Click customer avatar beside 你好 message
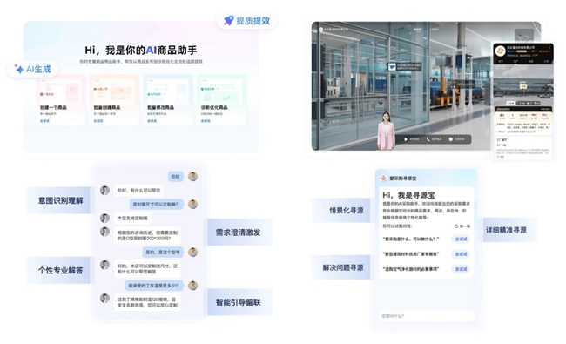 click(192, 176)
